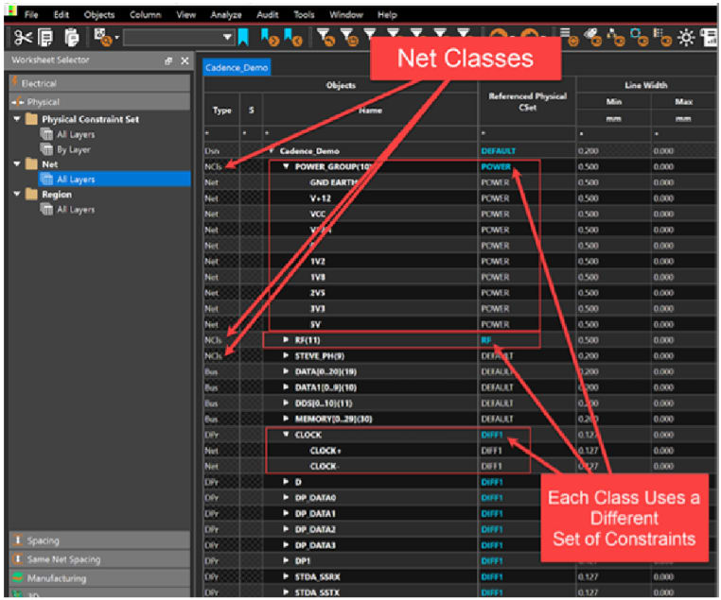The image size is (721, 600).
Task: Collapse the Physical Constraint Set folder
Action: 17,119
